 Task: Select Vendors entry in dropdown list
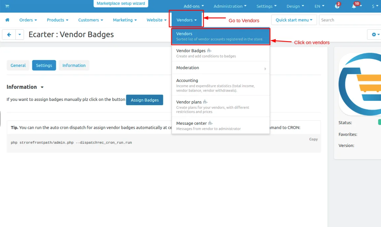(x=221, y=37)
